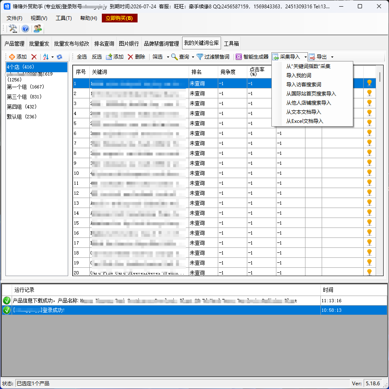This screenshot has height=389, width=389.
Task: Open the blue help question mark icon
Action: [25, 29]
